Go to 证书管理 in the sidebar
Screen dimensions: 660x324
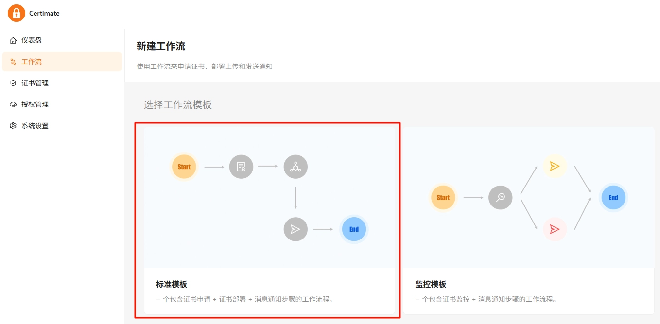35,83
